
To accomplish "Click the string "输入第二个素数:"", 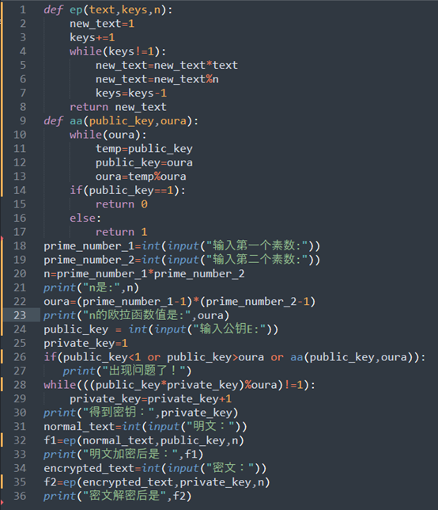I will pos(258,260).
